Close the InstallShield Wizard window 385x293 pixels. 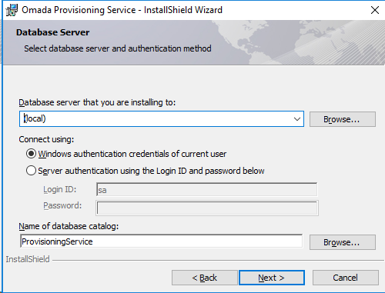tap(375, 10)
